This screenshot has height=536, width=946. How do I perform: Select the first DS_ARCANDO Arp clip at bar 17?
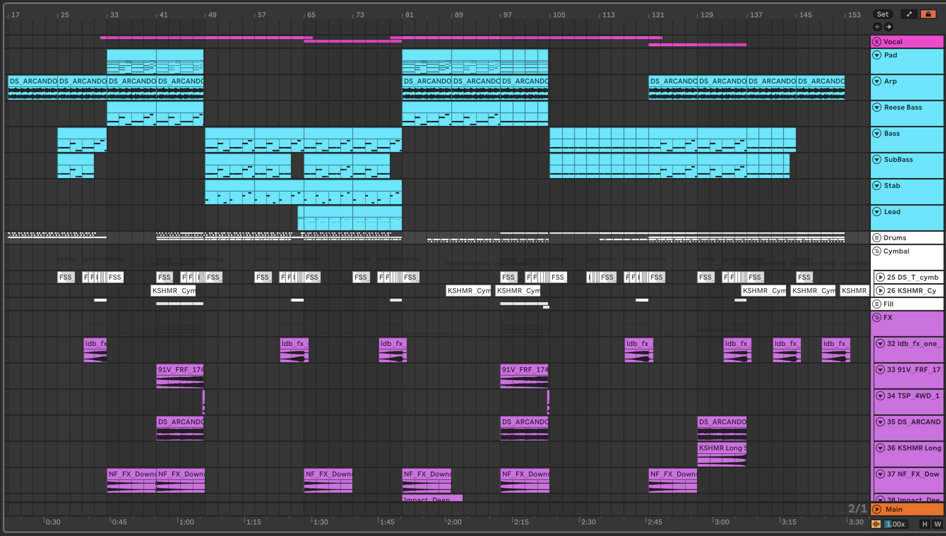(x=33, y=88)
